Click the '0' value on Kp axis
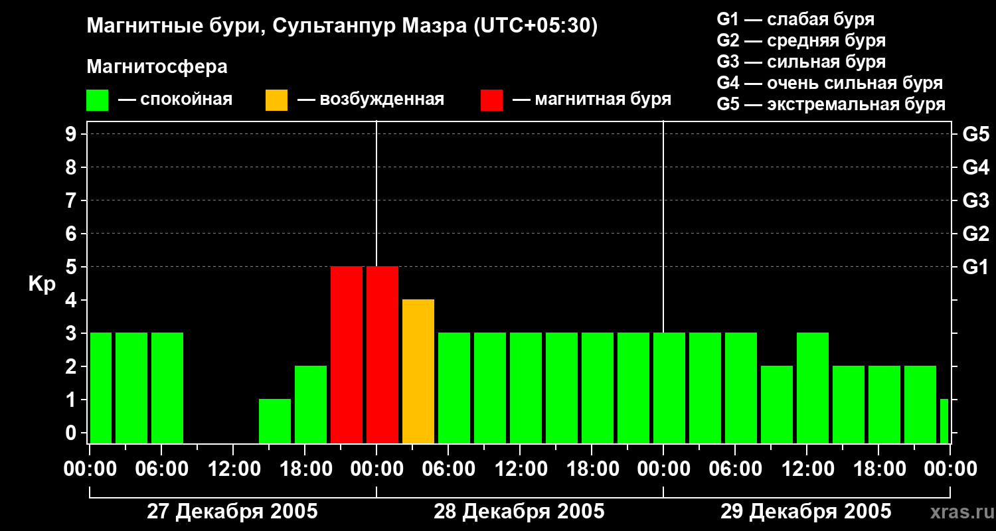The image size is (996, 531). 72,433
